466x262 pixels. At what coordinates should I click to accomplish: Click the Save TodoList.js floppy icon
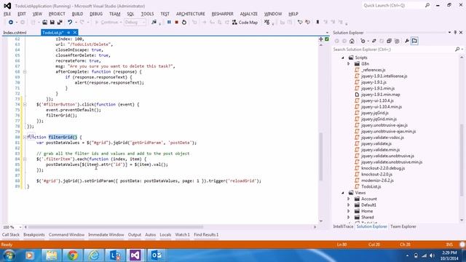point(52,23)
